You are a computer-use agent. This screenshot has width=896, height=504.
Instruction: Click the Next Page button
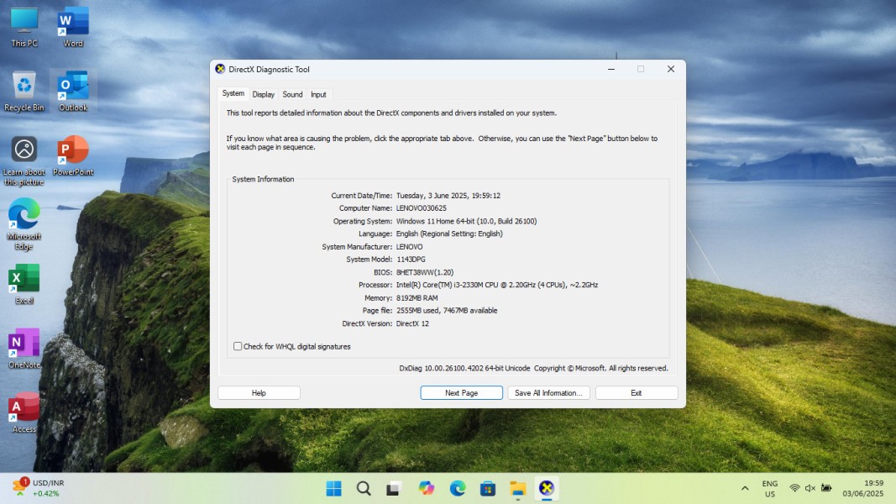point(461,393)
